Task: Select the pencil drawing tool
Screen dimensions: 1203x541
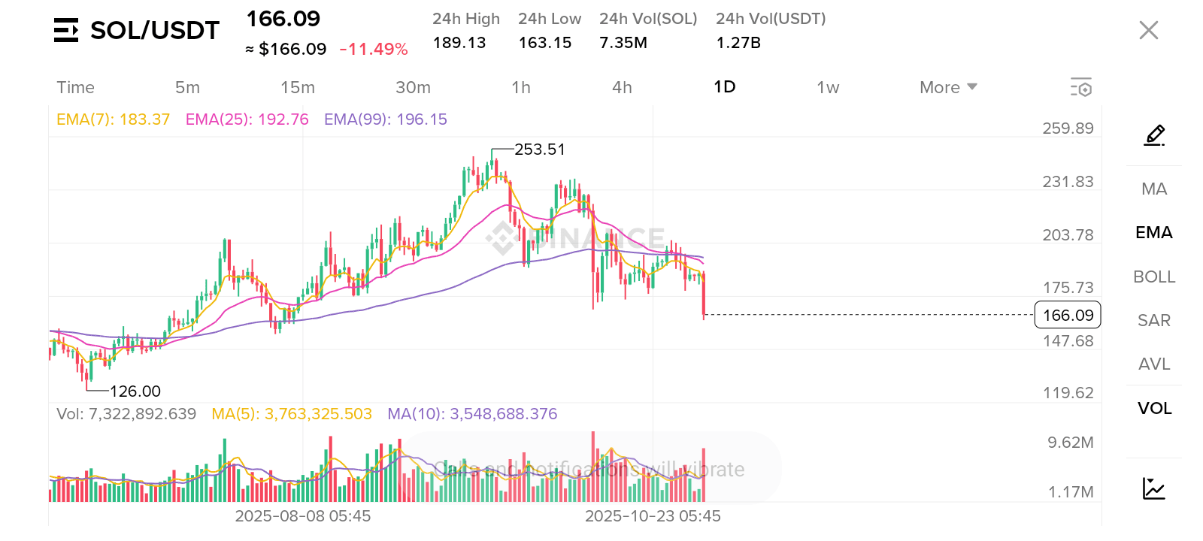Action: [x=1154, y=135]
